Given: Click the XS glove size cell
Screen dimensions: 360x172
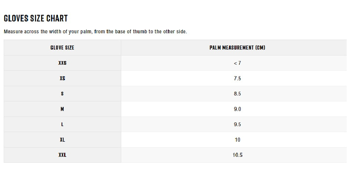Looking at the screenshot, I should (62, 78).
